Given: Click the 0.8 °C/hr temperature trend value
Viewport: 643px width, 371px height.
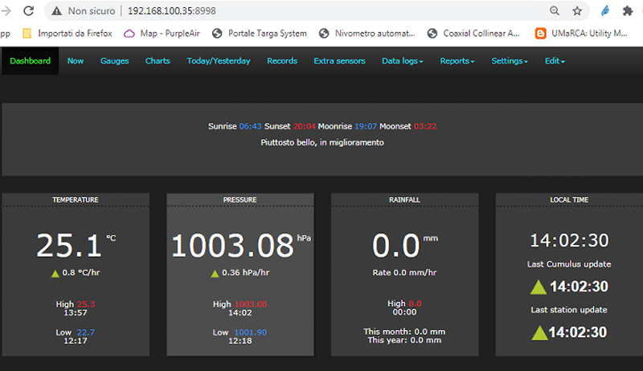Looking at the screenshot, I should tap(81, 273).
